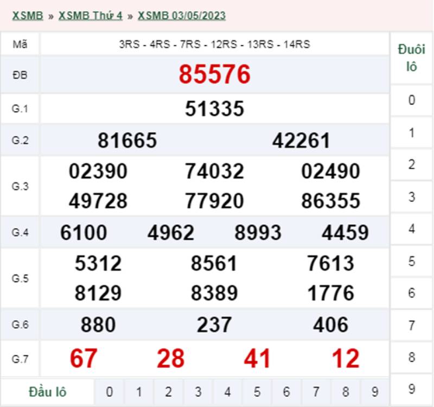Click digit 1 in the Đuôi lô column
Viewport: 434px width, 407px height.
412,132
